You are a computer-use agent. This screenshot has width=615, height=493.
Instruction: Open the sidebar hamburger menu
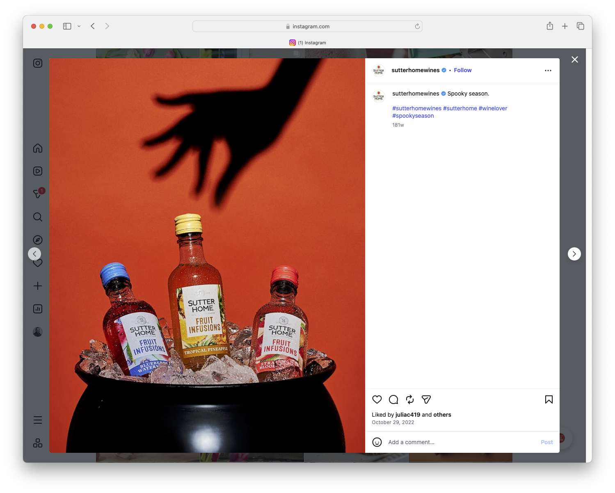point(37,420)
